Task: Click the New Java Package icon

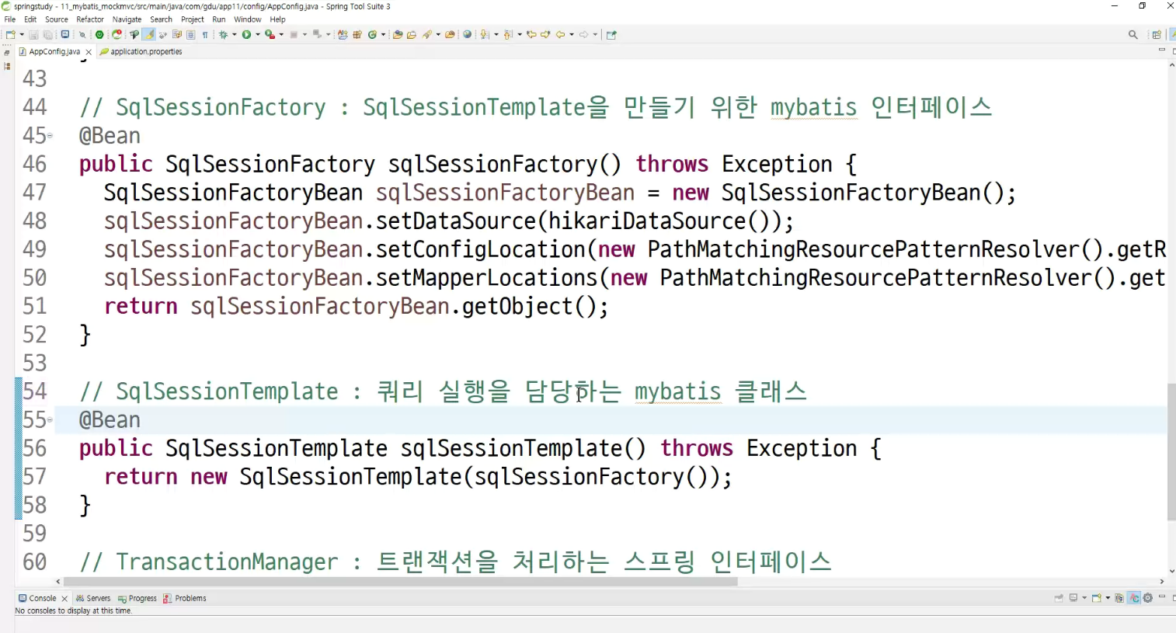Action: click(357, 34)
